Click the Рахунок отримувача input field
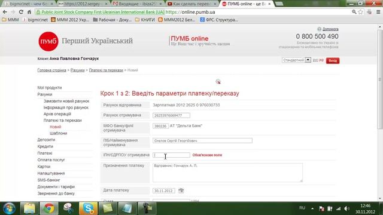This screenshot has height=215, width=383. pyautogui.click(x=171, y=115)
